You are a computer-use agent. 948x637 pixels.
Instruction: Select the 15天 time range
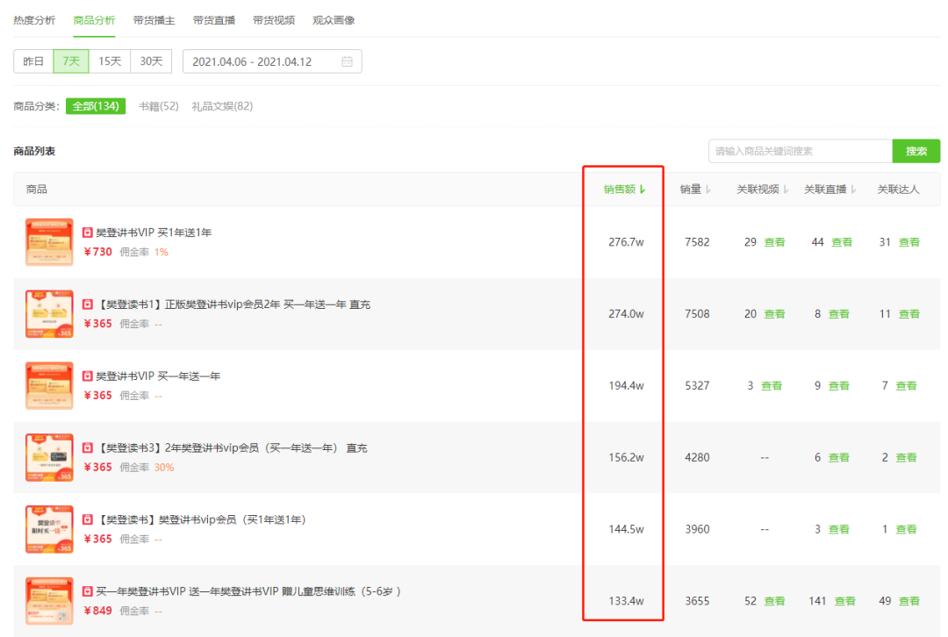click(110, 61)
